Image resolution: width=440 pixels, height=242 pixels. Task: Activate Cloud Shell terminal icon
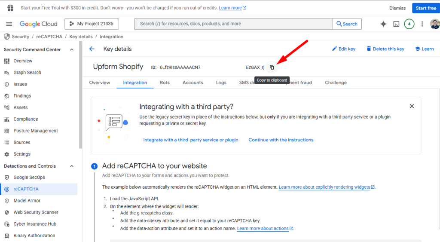pos(396,24)
